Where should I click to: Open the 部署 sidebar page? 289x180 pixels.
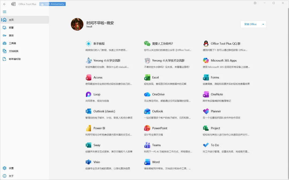click(25, 28)
